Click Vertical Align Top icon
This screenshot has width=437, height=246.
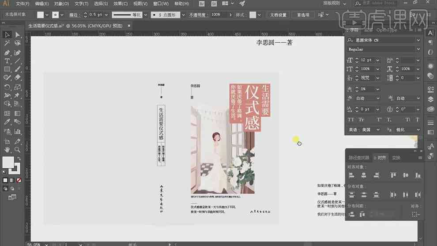pyautogui.click(x=393, y=175)
